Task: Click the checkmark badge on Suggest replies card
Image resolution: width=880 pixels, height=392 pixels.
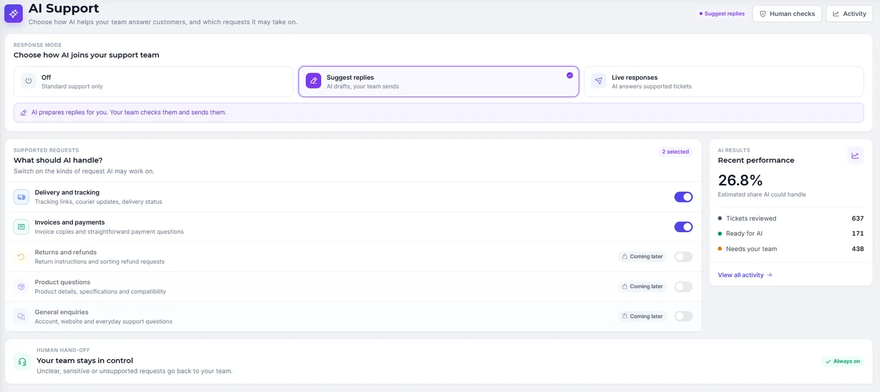Action: [x=570, y=76]
